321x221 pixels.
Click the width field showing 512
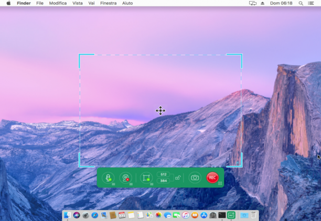pos(163,174)
